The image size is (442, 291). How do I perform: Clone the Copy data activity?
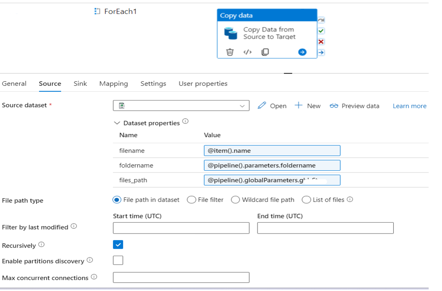click(x=265, y=52)
